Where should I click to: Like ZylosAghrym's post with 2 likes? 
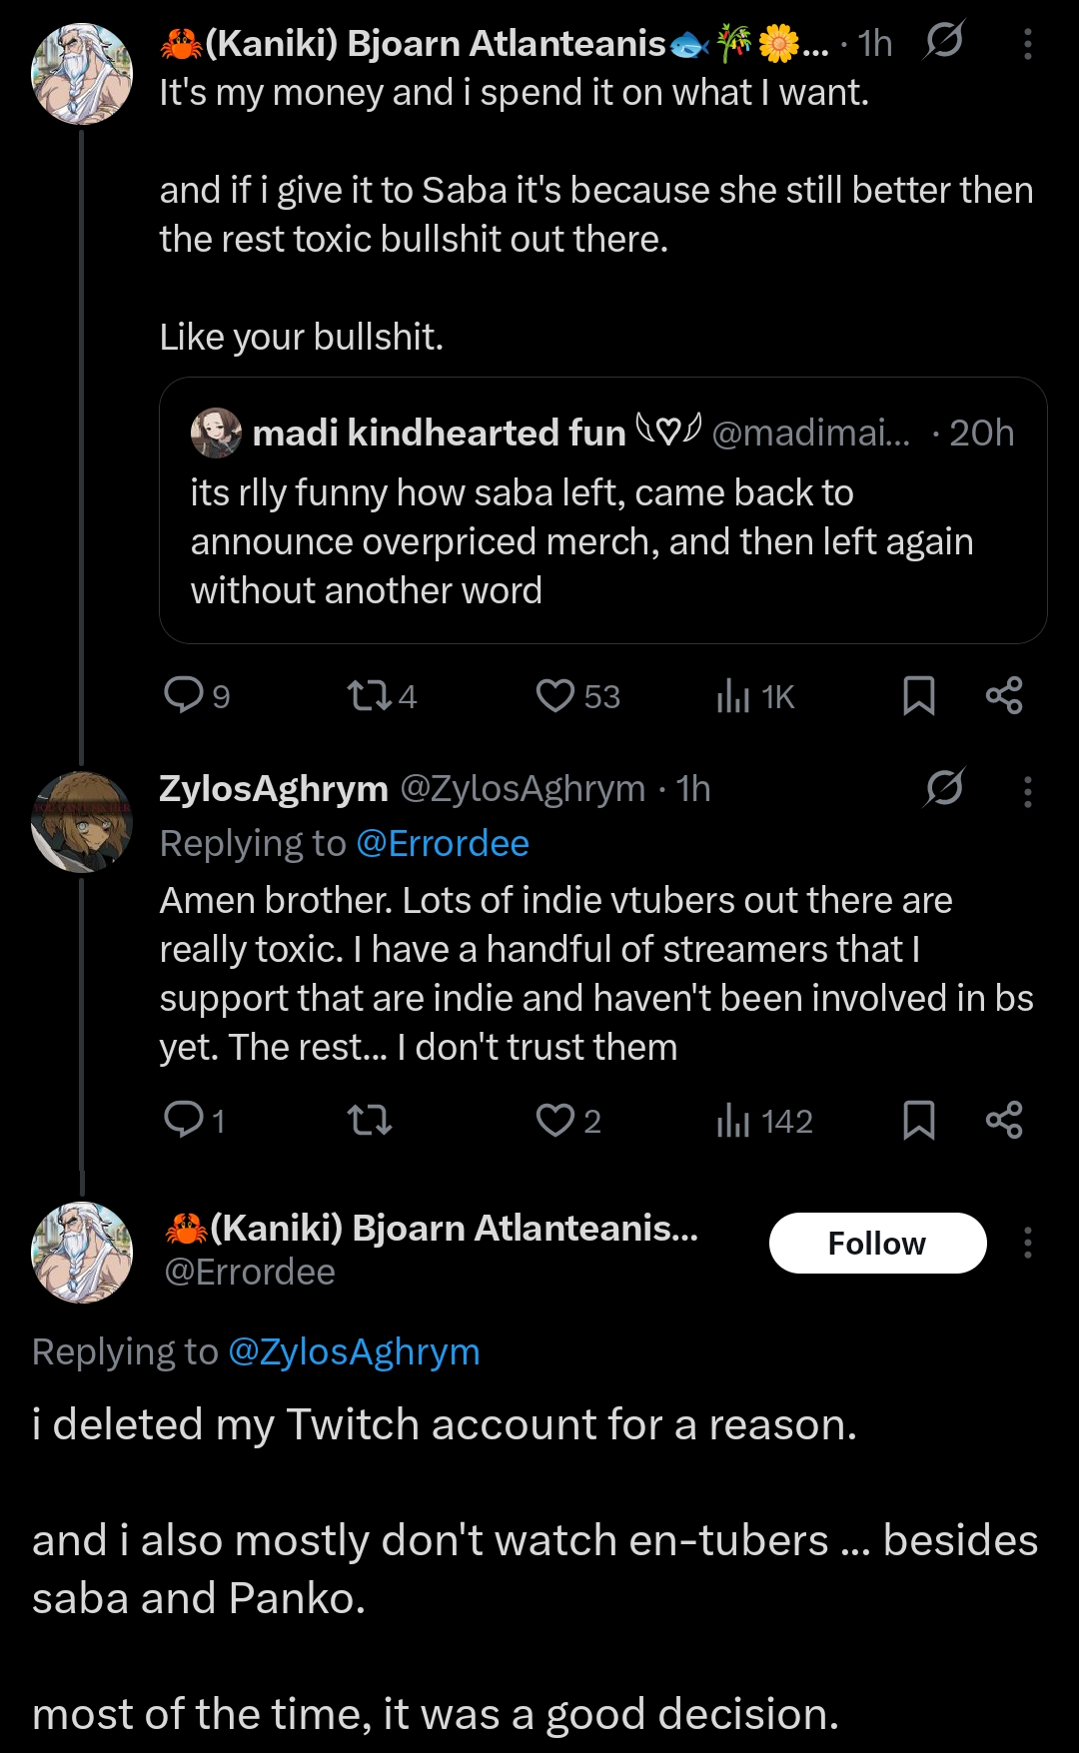click(555, 1120)
